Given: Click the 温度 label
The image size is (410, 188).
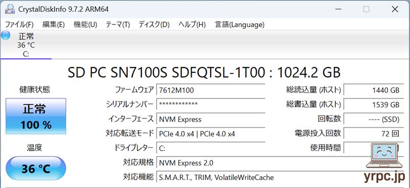Looking at the screenshot, I should click(x=34, y=148).
